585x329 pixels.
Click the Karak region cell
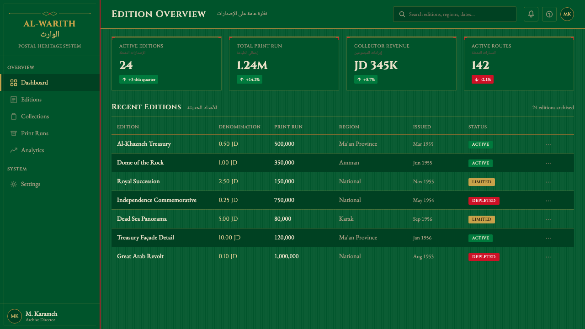coord(346,219)
